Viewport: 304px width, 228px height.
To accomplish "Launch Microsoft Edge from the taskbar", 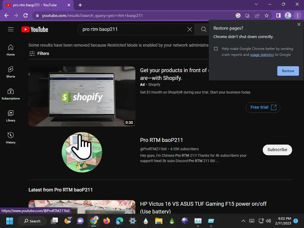I will 119,221.
